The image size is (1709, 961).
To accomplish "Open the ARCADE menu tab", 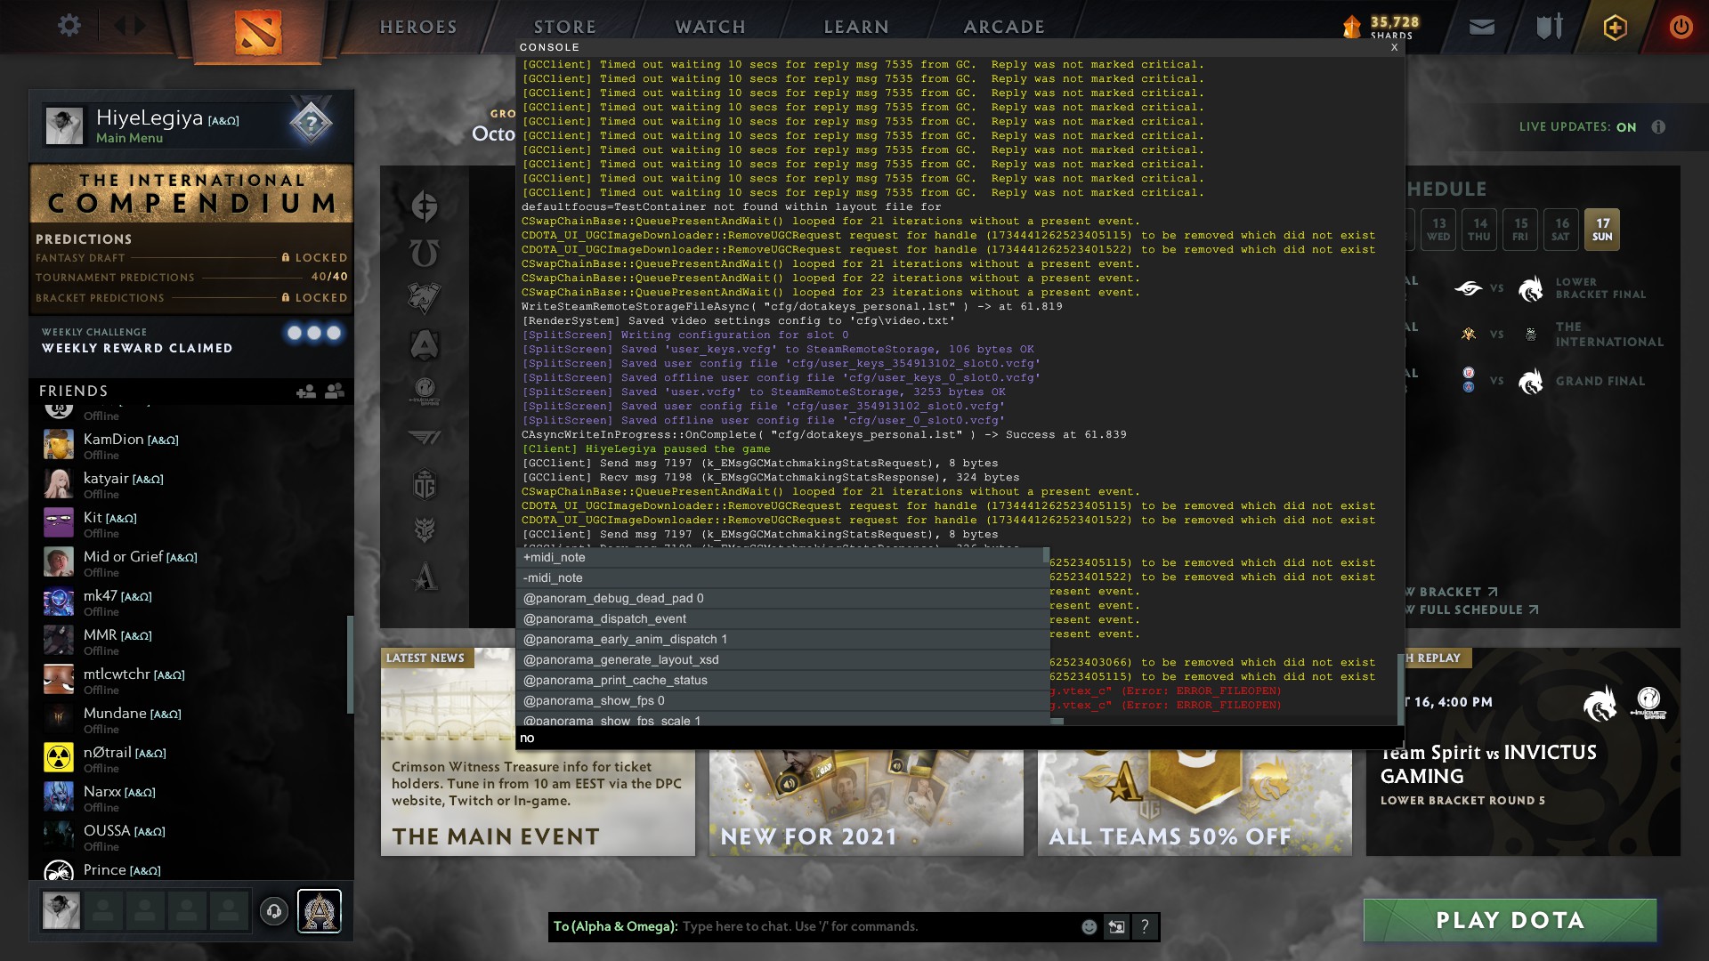I will tap(1004, 28).
